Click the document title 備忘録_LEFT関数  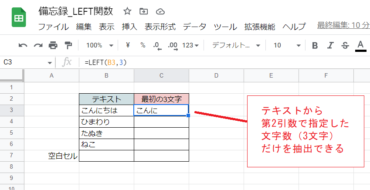[x=76, y=11]
